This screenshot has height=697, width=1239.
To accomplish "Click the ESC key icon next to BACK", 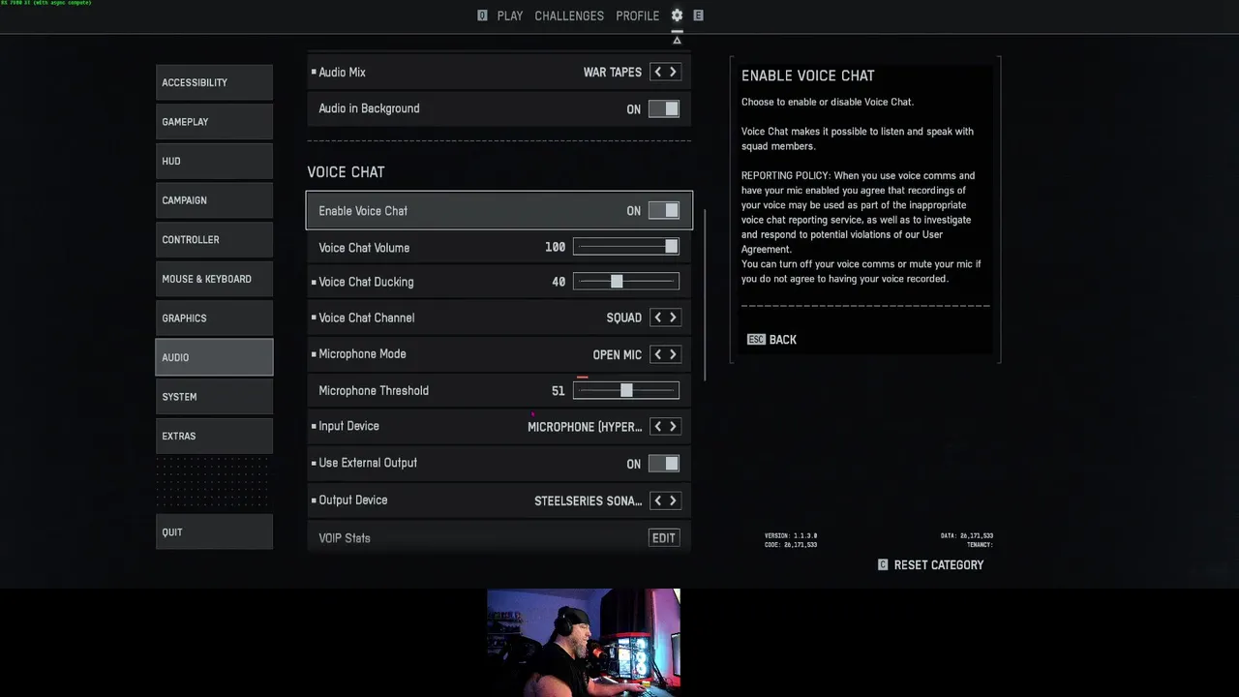I will pos(756,340).
